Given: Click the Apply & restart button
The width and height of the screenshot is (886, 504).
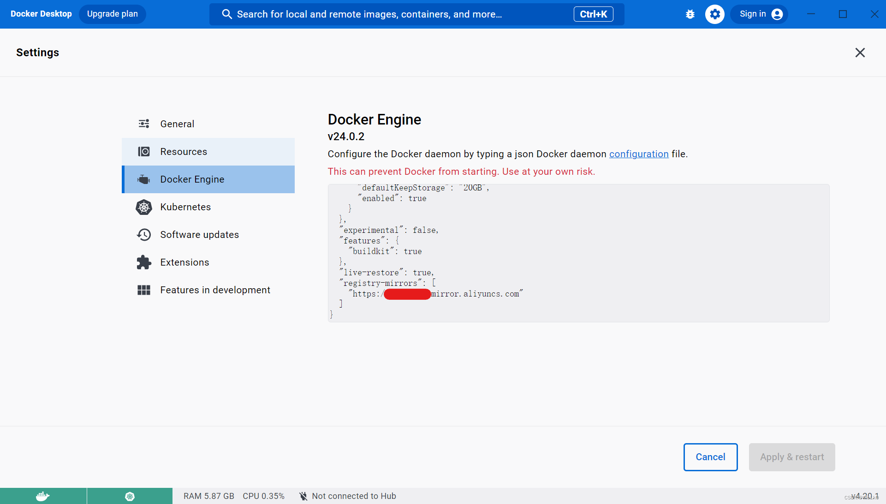Looking at the screenshot, I should pos(791,457).
